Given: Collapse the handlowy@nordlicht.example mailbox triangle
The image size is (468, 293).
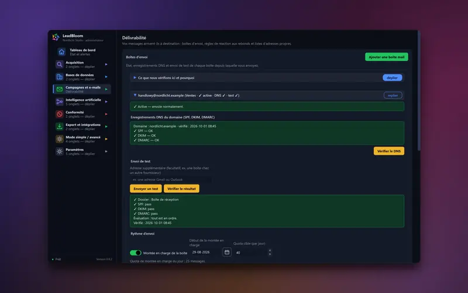Looking at the screenshot, I should [135, 95].
